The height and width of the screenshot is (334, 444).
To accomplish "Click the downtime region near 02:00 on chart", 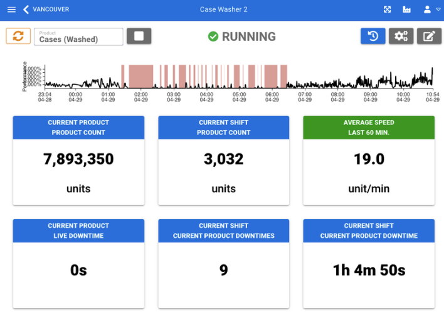I will (x=140, y=76).
